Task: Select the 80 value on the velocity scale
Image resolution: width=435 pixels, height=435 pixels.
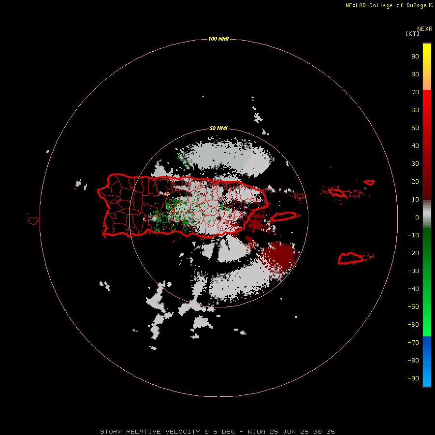Action: (x=415, y=74)
